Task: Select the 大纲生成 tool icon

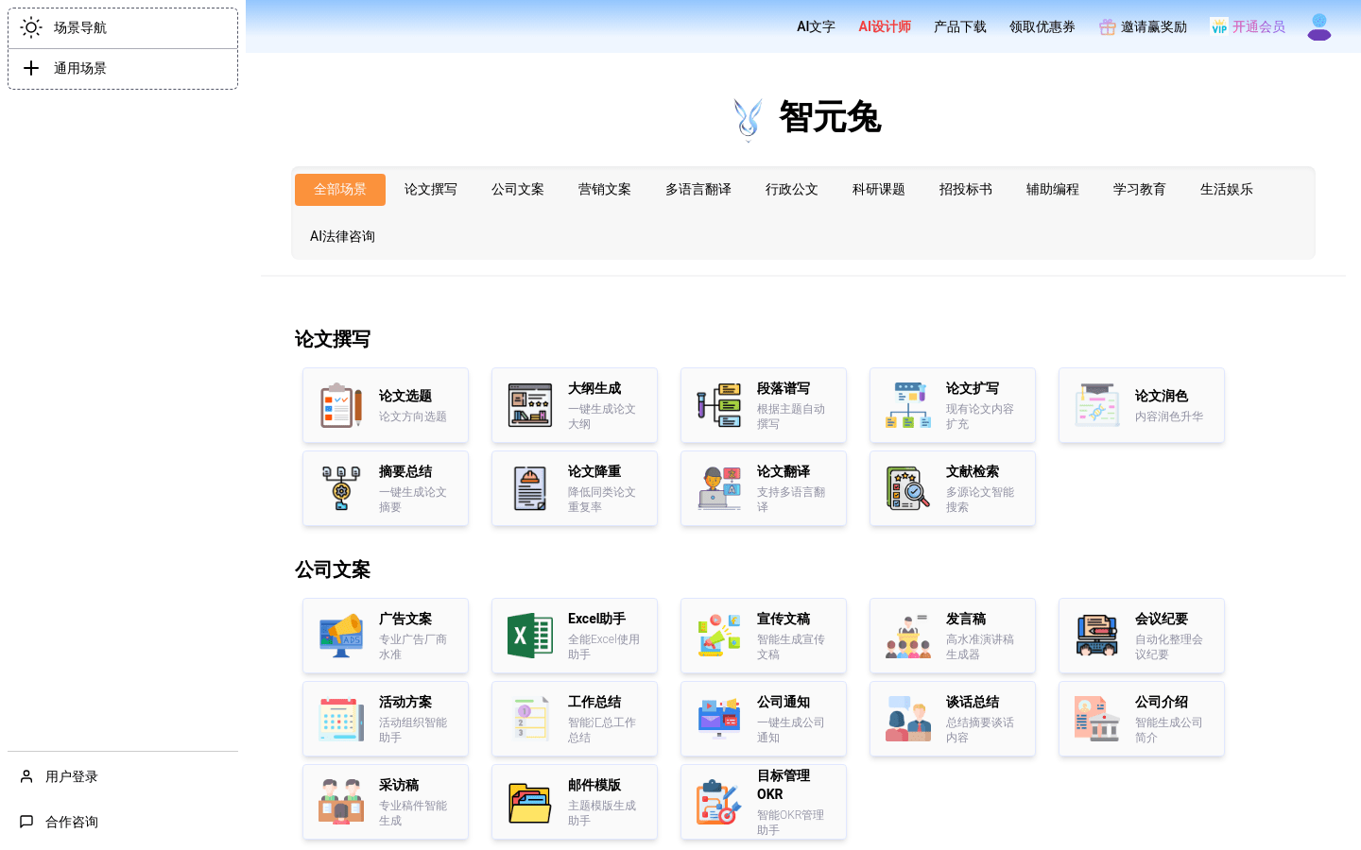Action: coord(529,404)
